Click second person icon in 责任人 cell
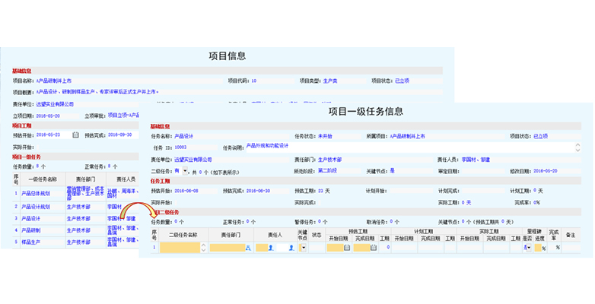 [x=291, y=248]
